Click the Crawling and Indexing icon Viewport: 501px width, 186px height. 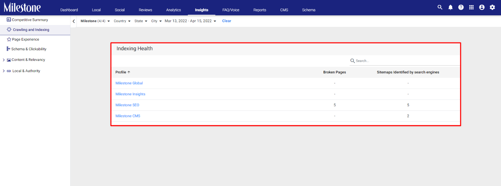pos(9,29)
